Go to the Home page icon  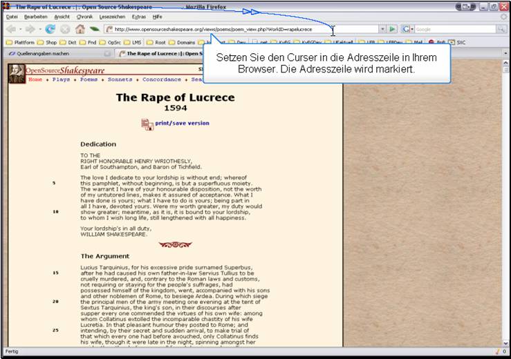coord(80,30)
